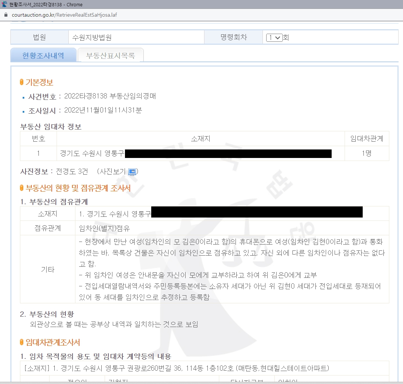
Task: Switch to the 현황조사내역 tab
Action: pos(43,55)
